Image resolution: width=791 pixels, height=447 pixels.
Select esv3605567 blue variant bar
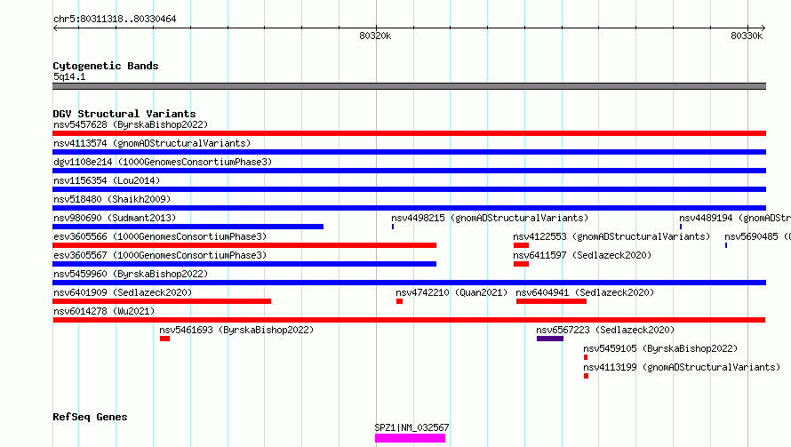[x=244, y=264]
